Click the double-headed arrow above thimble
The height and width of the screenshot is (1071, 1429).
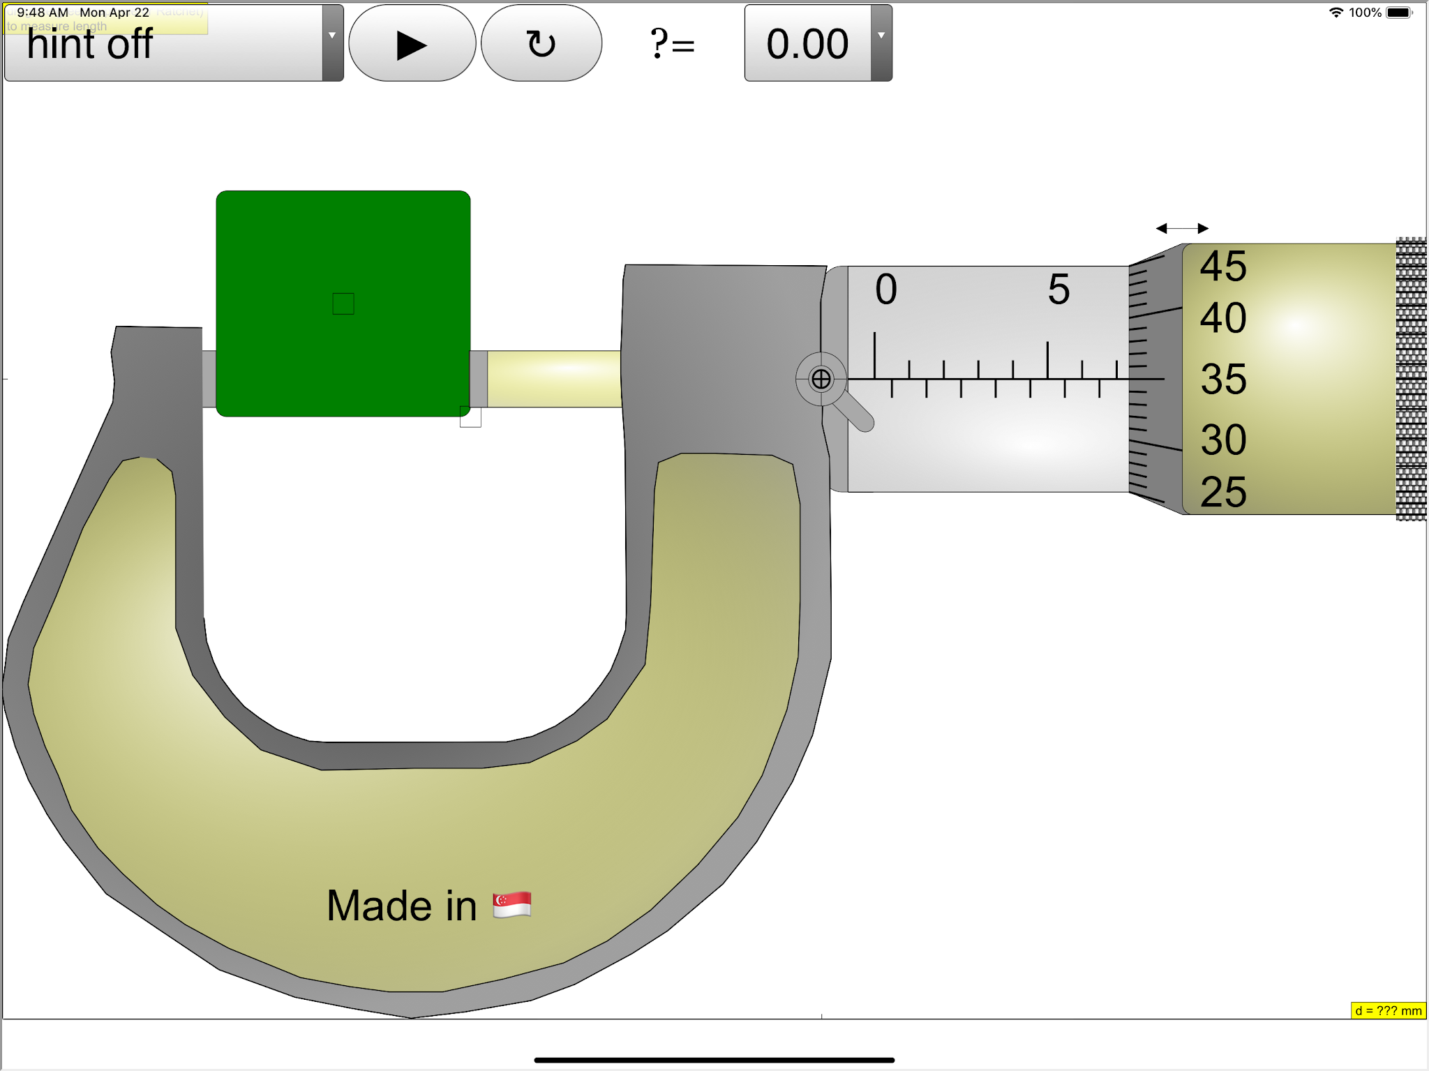click(x=1182, y=228)
